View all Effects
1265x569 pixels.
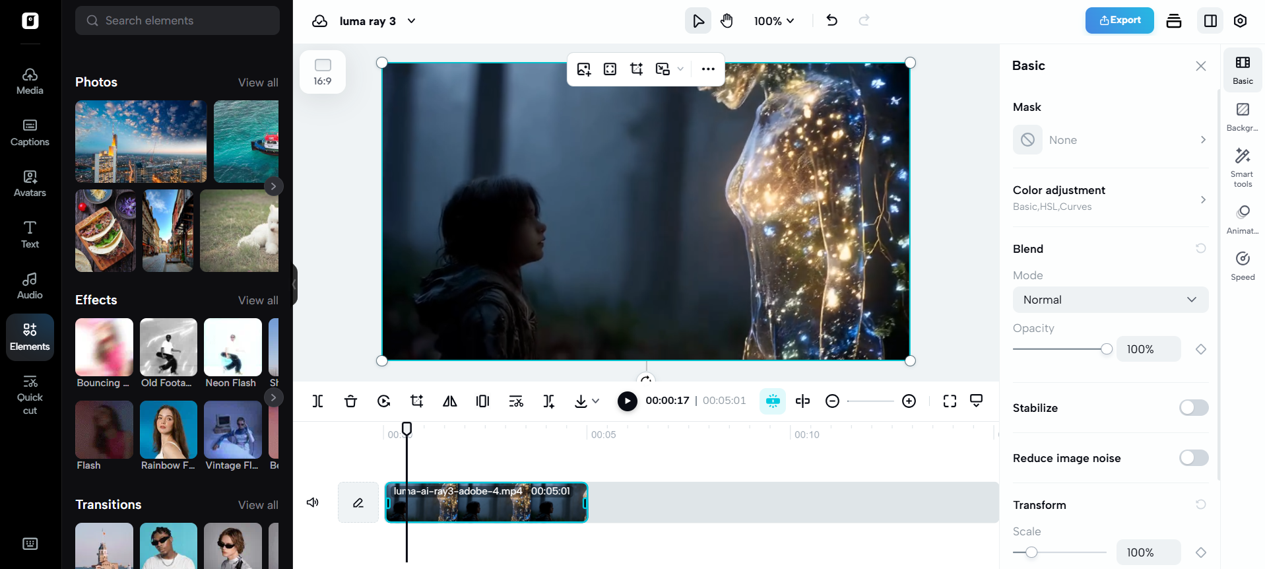pyautogui.click(x=258, y=300)
